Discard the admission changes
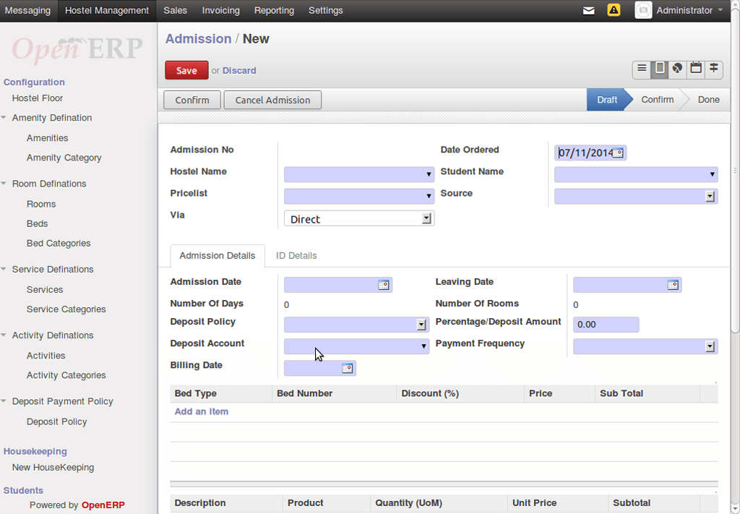The width and height of the screenshot is (740, 514). coord(239,71)
